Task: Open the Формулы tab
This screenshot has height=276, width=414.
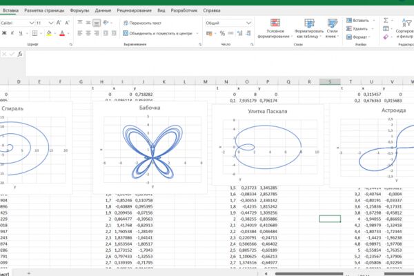Action: tap(79, 10)
